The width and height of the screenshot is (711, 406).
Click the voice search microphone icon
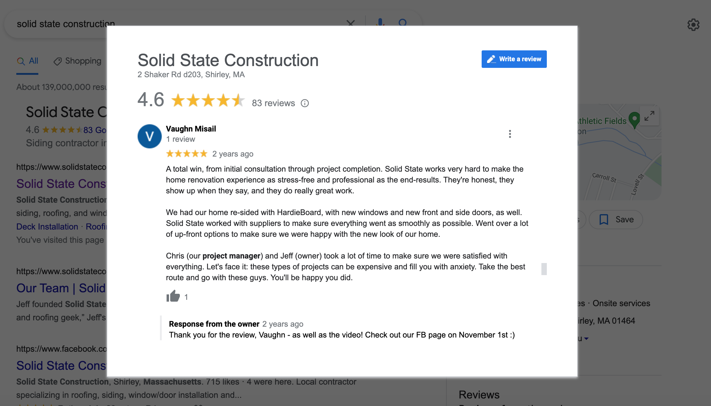pos(380,22)
